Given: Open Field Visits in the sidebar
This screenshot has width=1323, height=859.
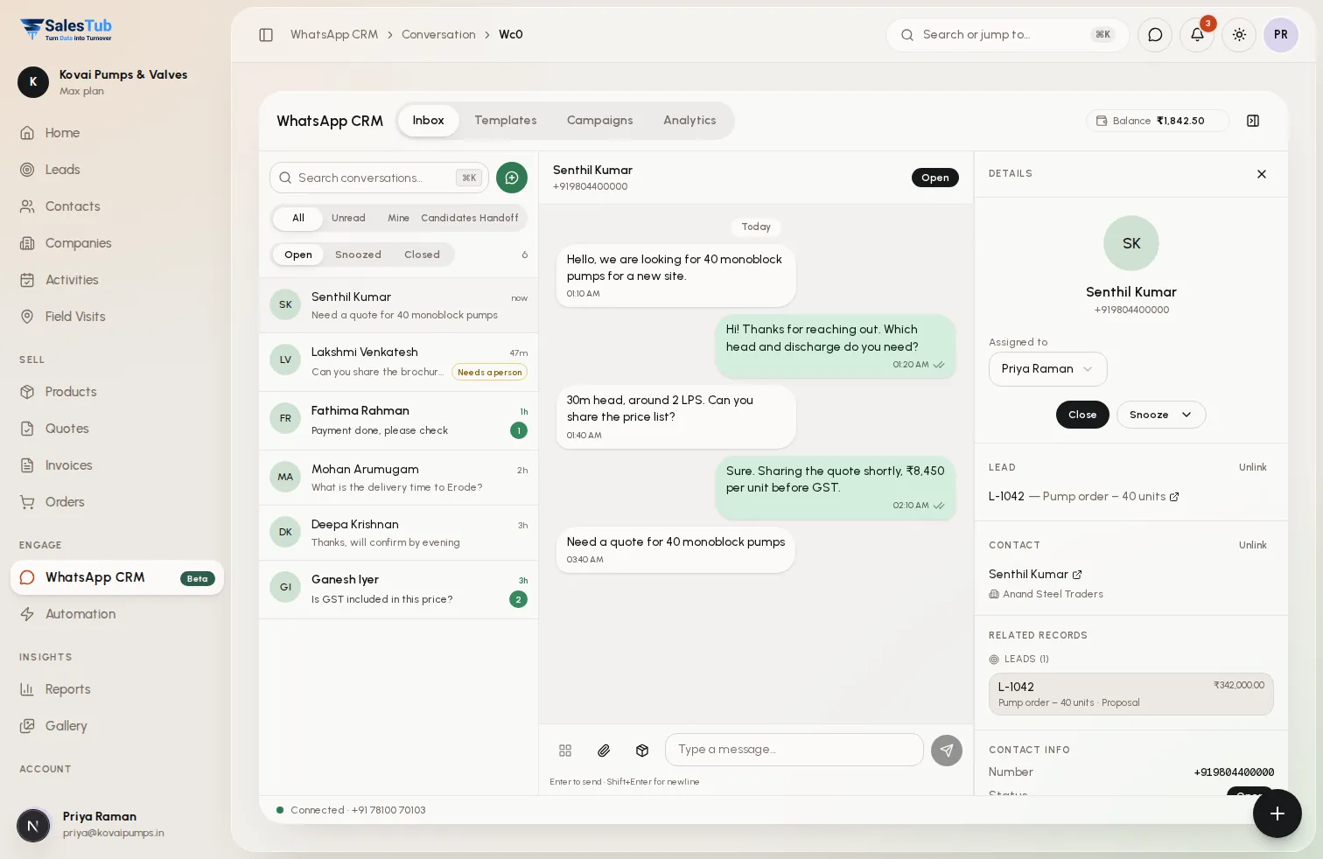Looking at the screenshot, I should click(117, 317).
